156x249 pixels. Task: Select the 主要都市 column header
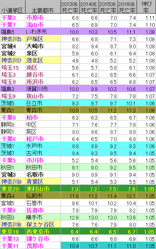[43, 7]
